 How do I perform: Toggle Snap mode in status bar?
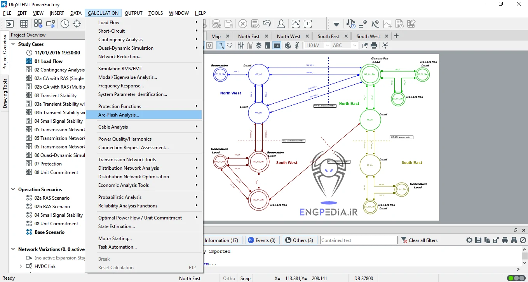pyautogui.click(x=245, y=278)
